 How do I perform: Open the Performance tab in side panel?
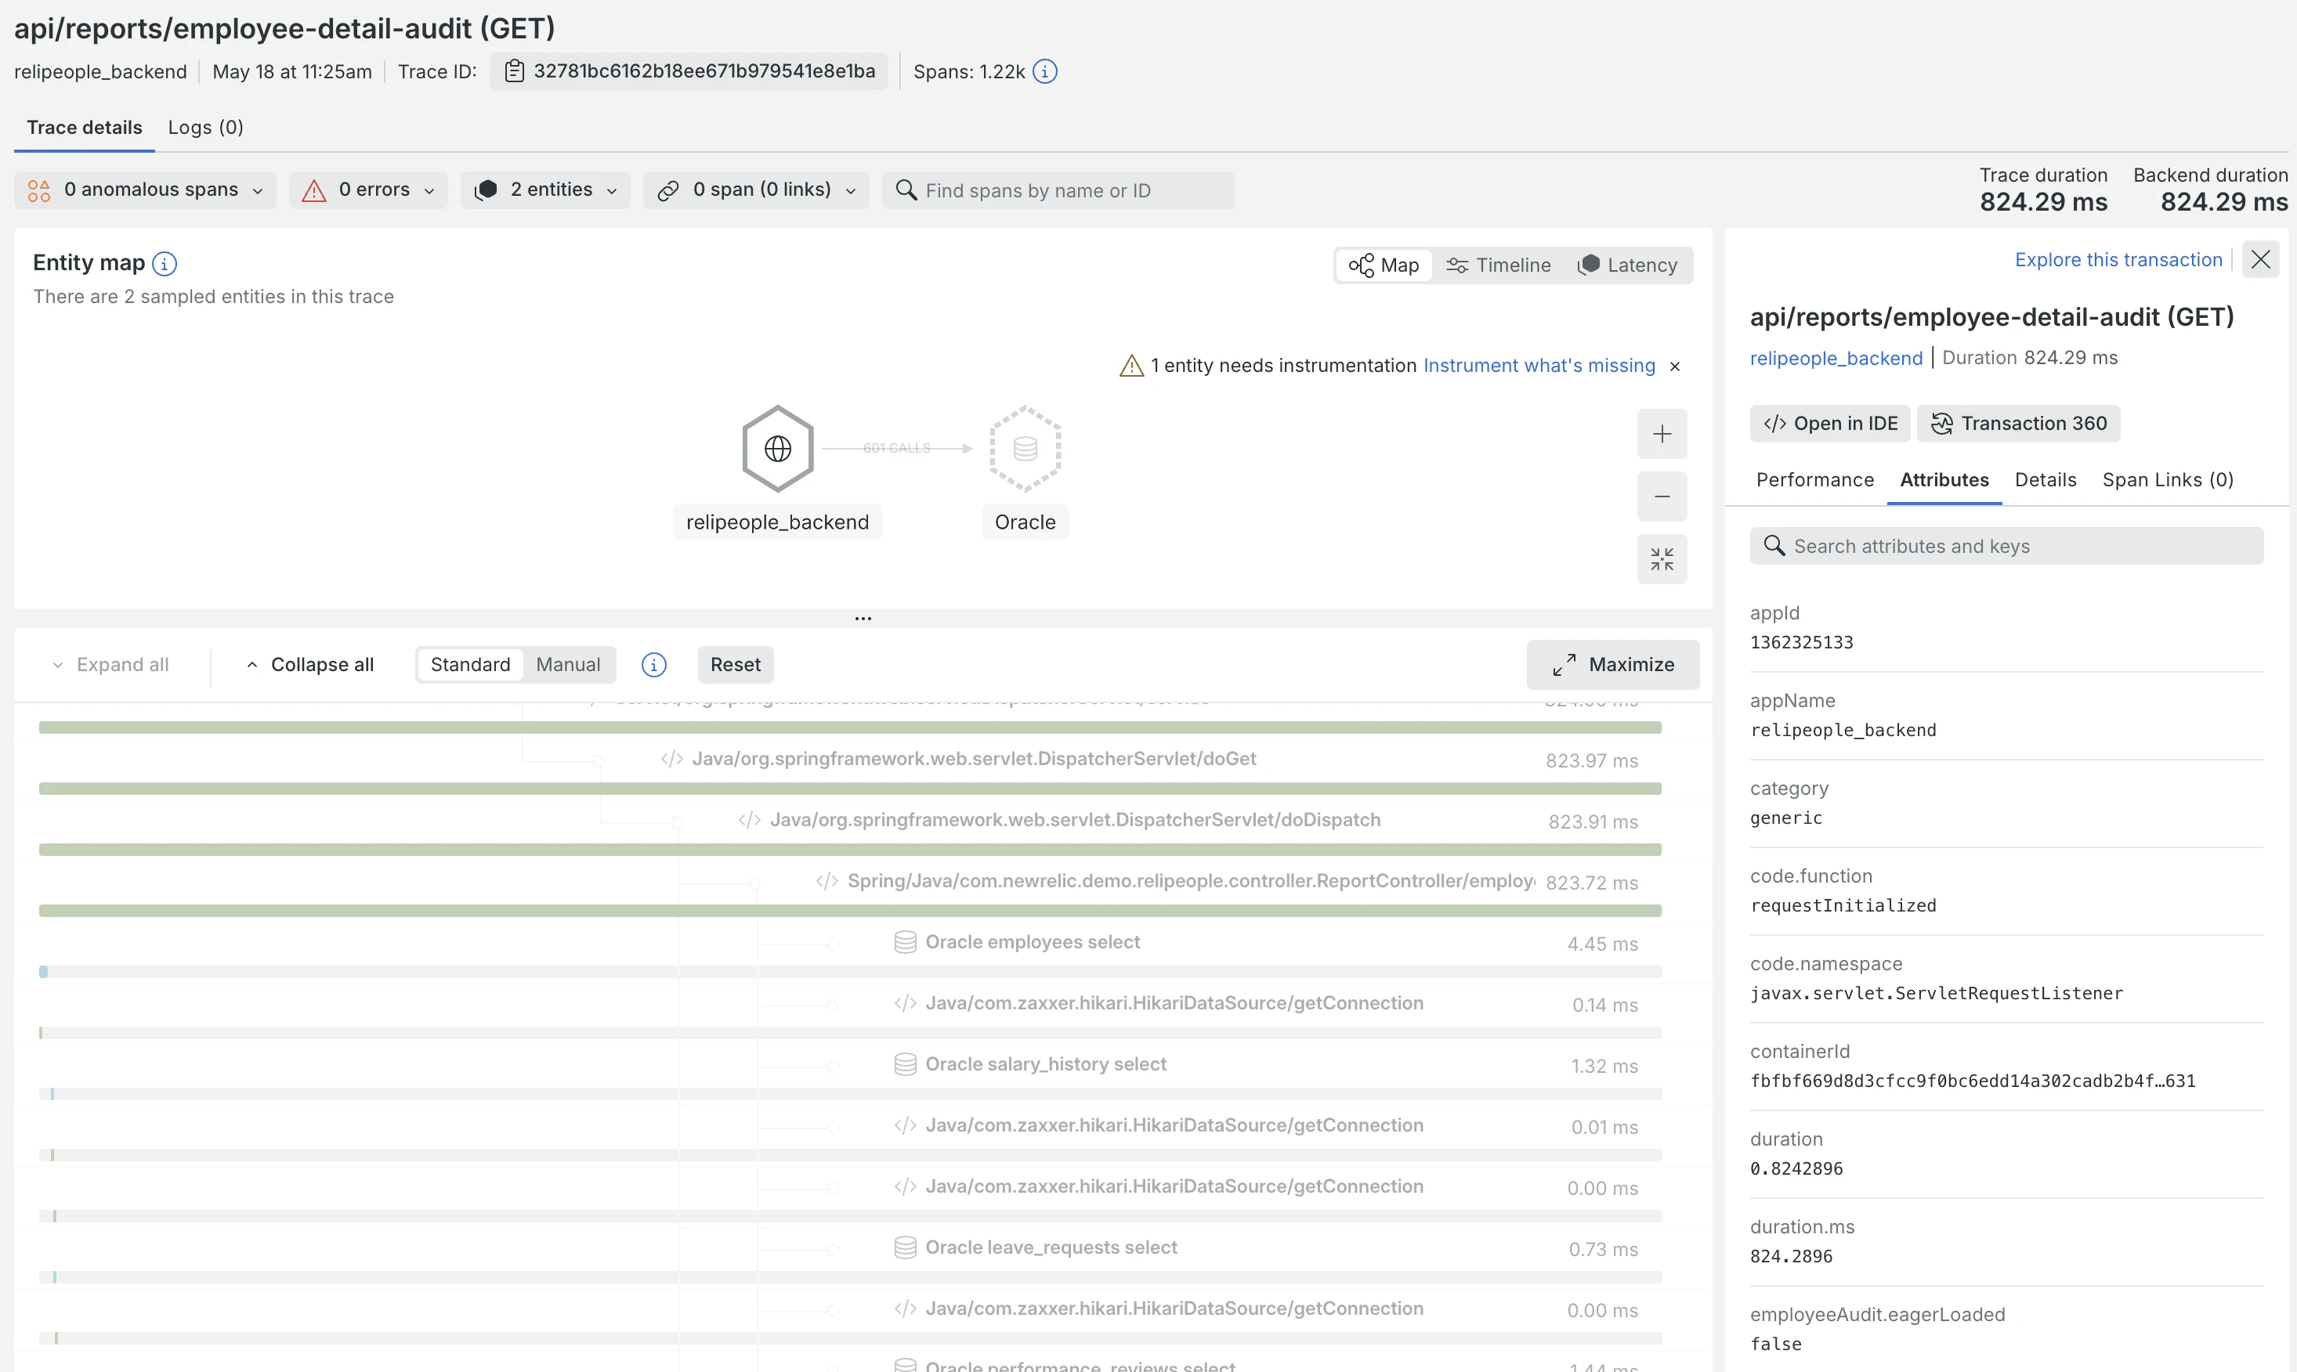pyautogui.click(x=1815, y=480)
